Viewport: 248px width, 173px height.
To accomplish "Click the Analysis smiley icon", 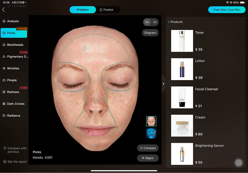I will tap(4, 21).
